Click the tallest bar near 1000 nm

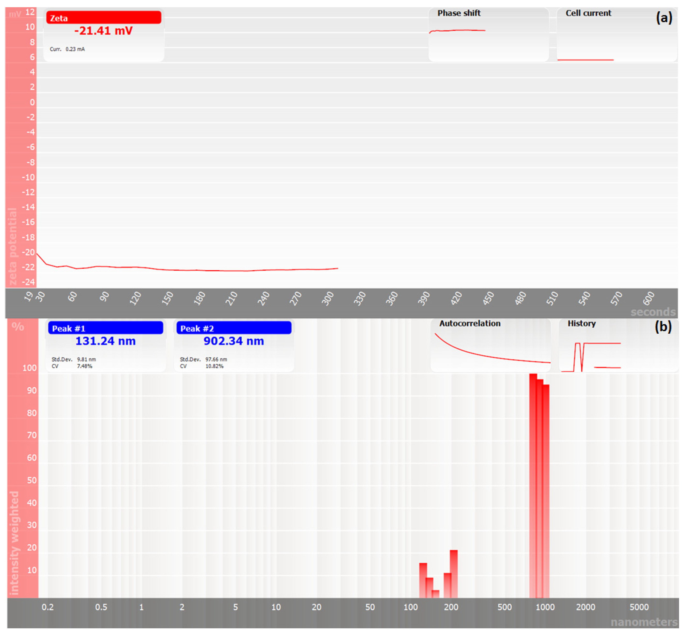(533, 481)
